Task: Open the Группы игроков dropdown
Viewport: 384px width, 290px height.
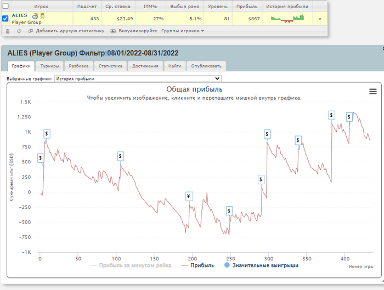Action: pyautogui.click(x=183, y=31)
